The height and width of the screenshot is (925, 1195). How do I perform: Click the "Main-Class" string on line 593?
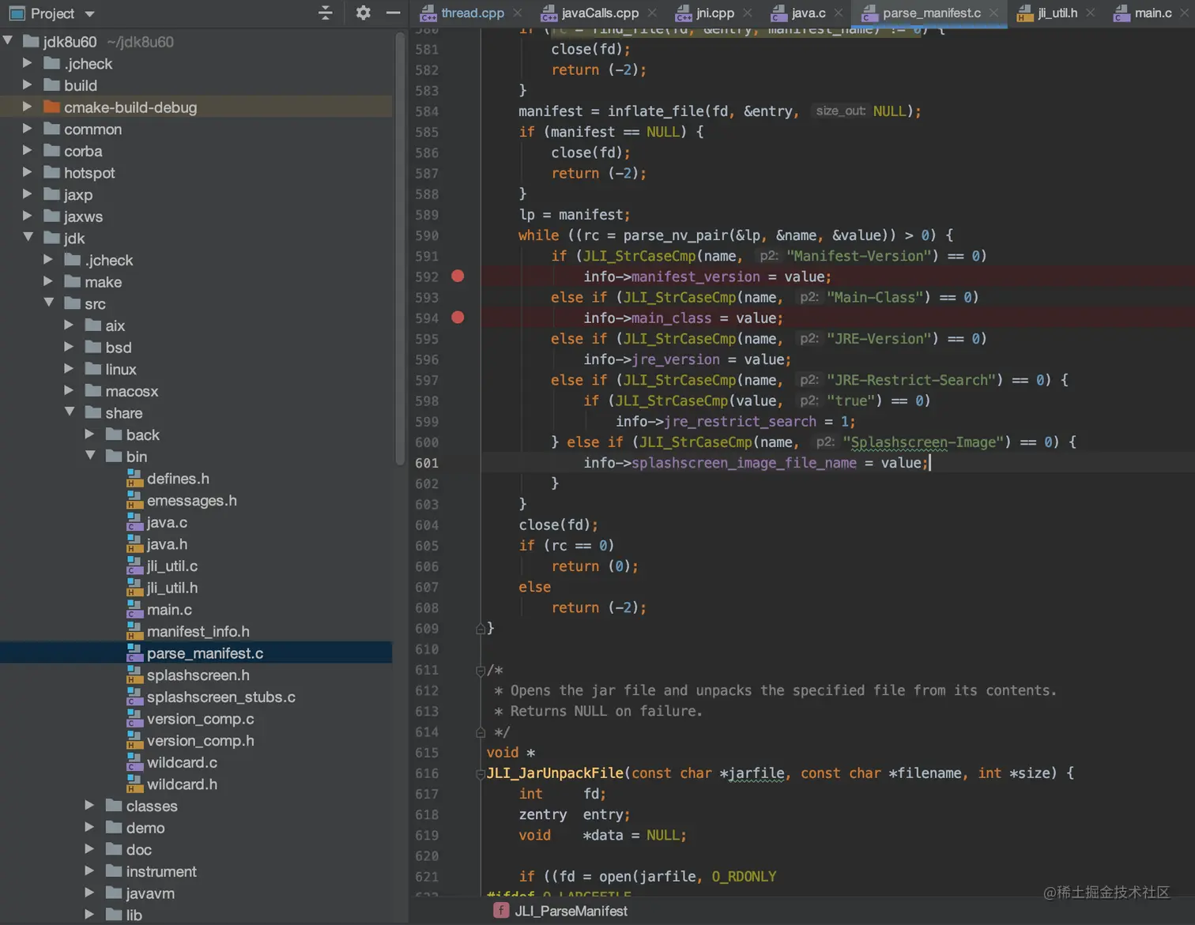(x=876, y=297)
